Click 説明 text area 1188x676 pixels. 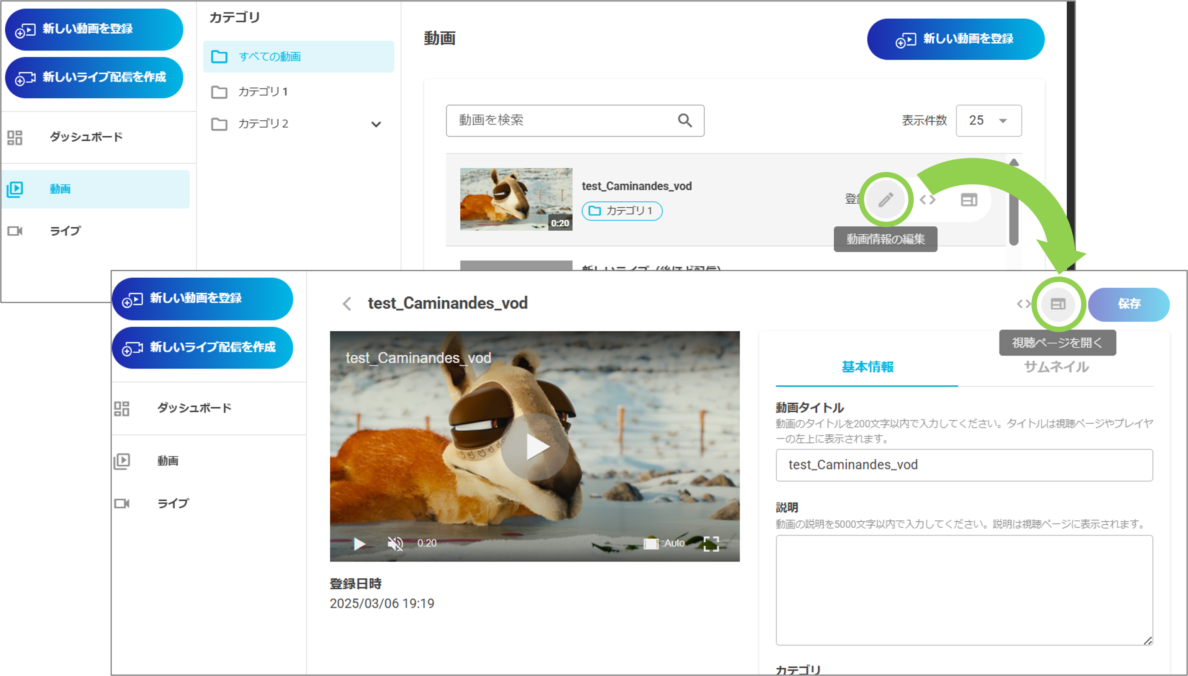click(x=964, y=590)
